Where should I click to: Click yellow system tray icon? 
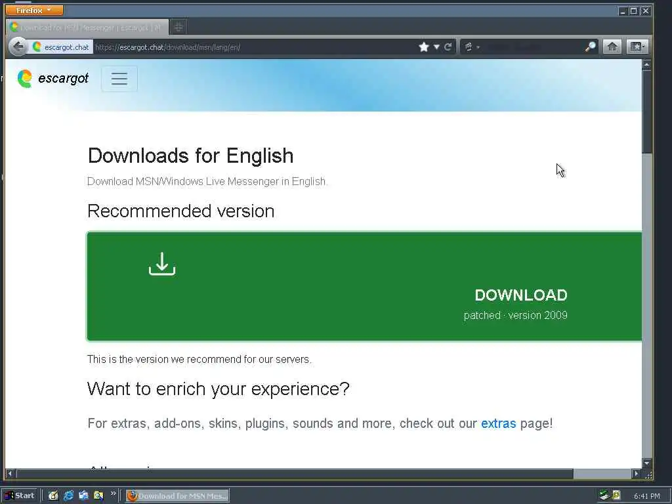(616, 495)
